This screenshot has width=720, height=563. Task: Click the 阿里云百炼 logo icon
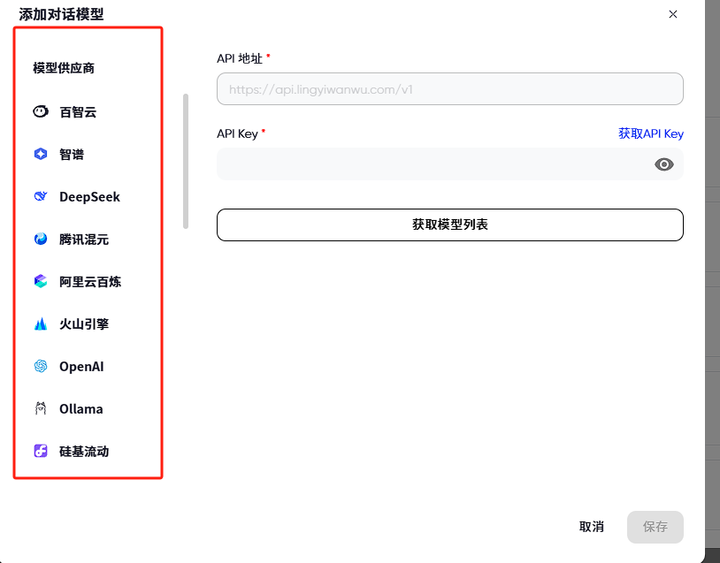point(41,282)
